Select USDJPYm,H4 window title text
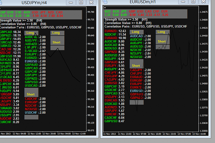The image size is (215, 143). tap(34, 3)
